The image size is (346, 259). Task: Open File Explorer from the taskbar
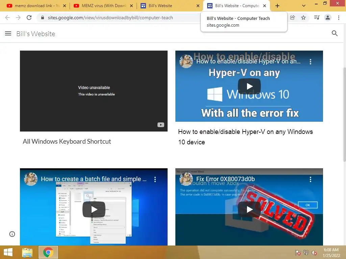click(27, 252)
